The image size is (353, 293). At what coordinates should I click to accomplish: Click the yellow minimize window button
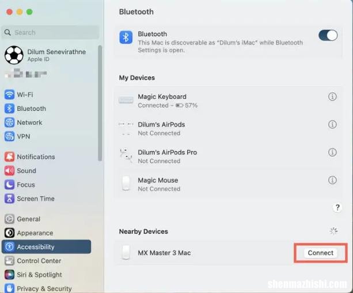20,11
